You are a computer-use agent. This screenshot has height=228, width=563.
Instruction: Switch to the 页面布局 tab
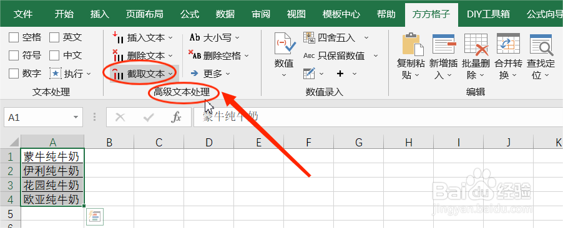144,14
